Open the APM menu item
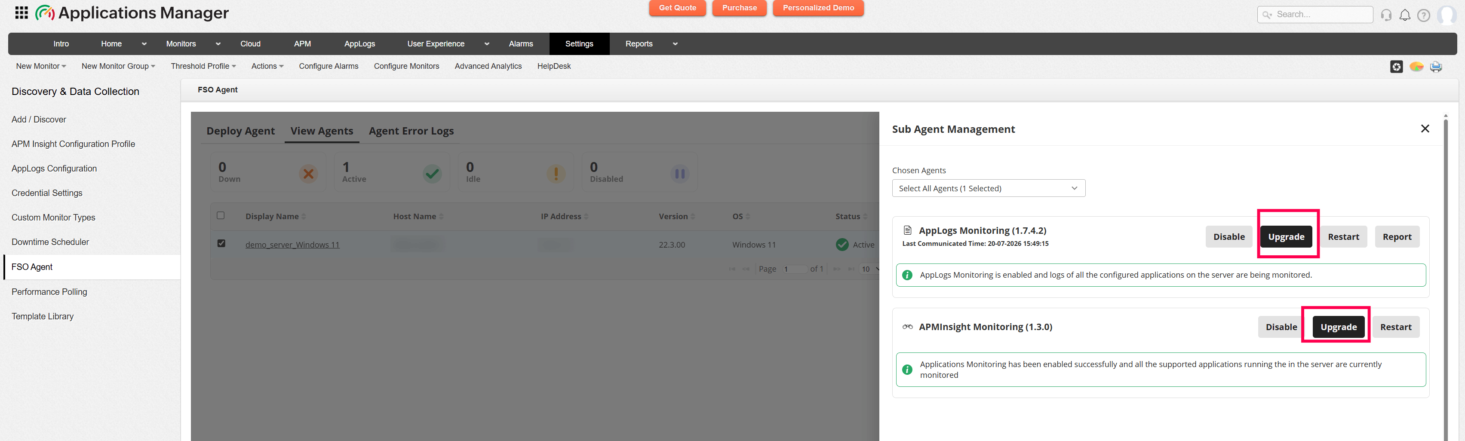 coord(303,44)
